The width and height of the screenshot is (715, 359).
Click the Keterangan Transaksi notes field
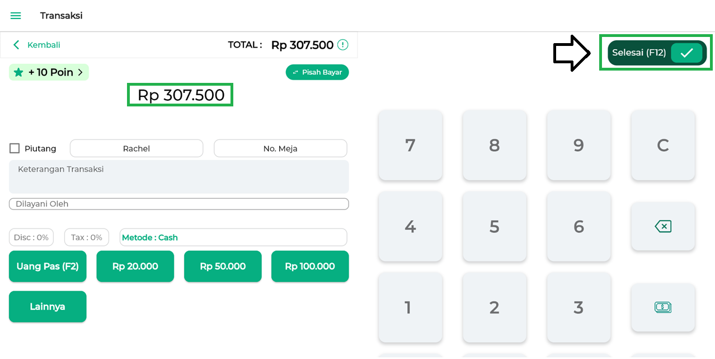178,176
